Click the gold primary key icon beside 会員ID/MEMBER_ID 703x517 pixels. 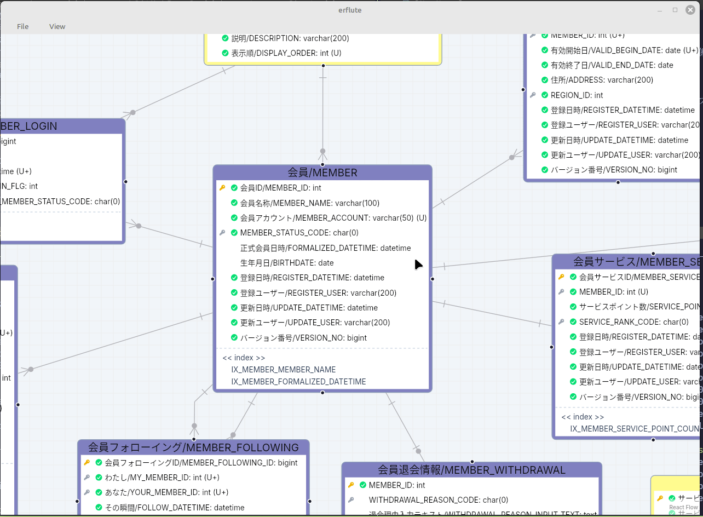point(222,188)
